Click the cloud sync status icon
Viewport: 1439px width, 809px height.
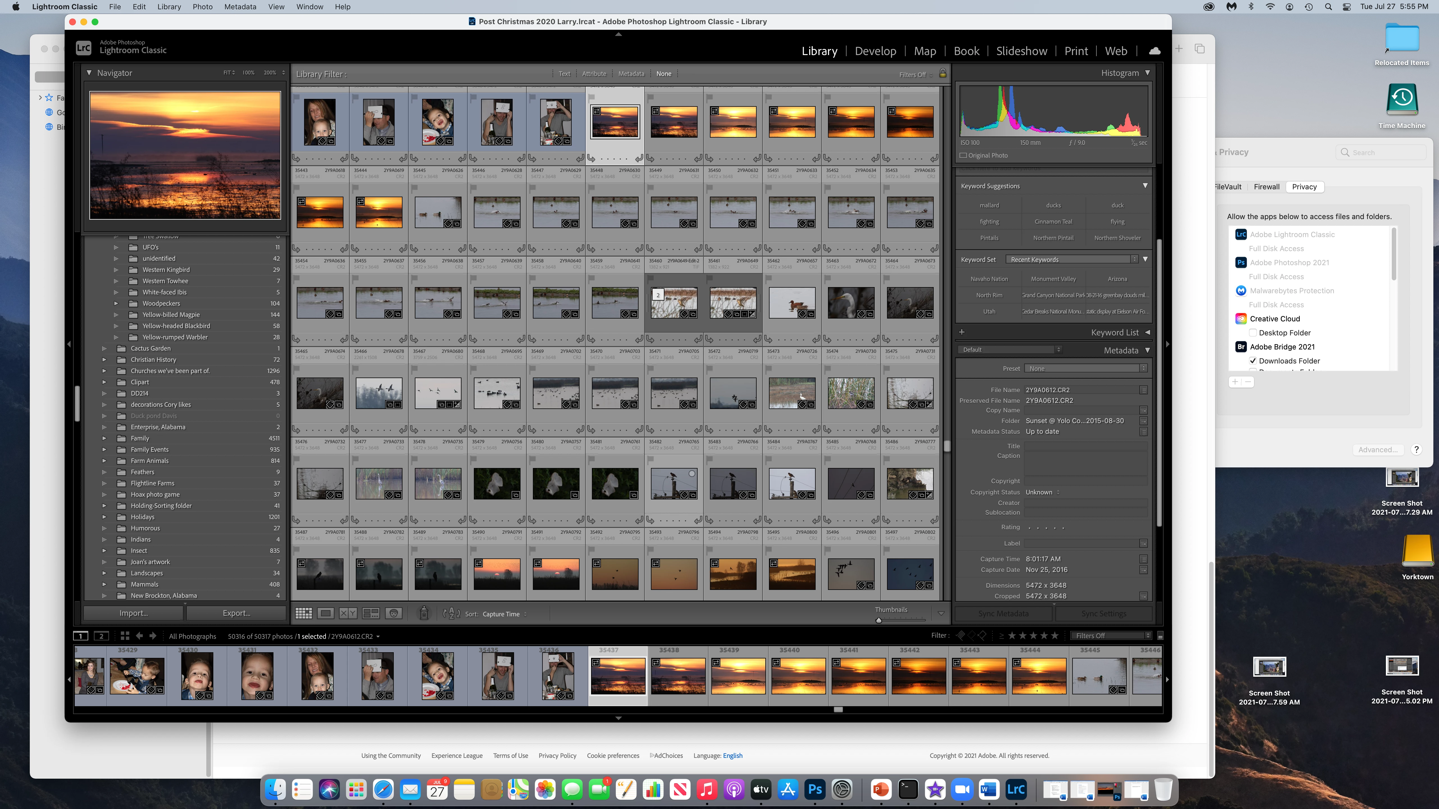pos(1155,51)
